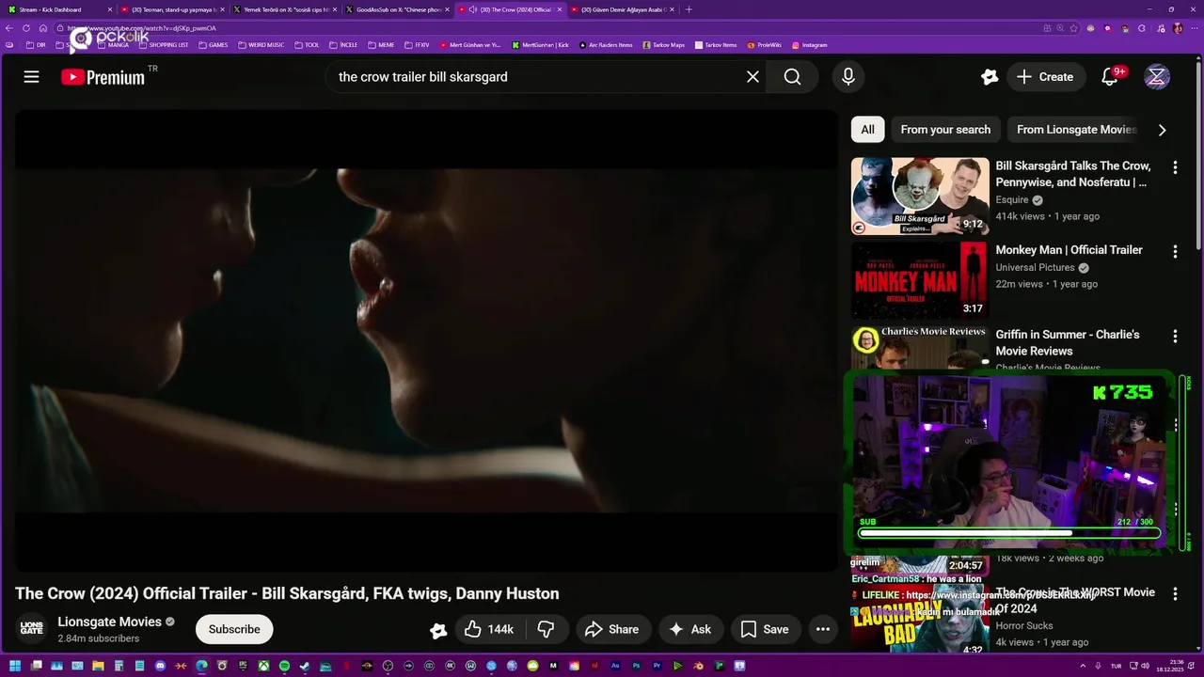
Task: Open options for Bill Skarsgård Talks The Crow
Action: click(x=1175, y=167)
